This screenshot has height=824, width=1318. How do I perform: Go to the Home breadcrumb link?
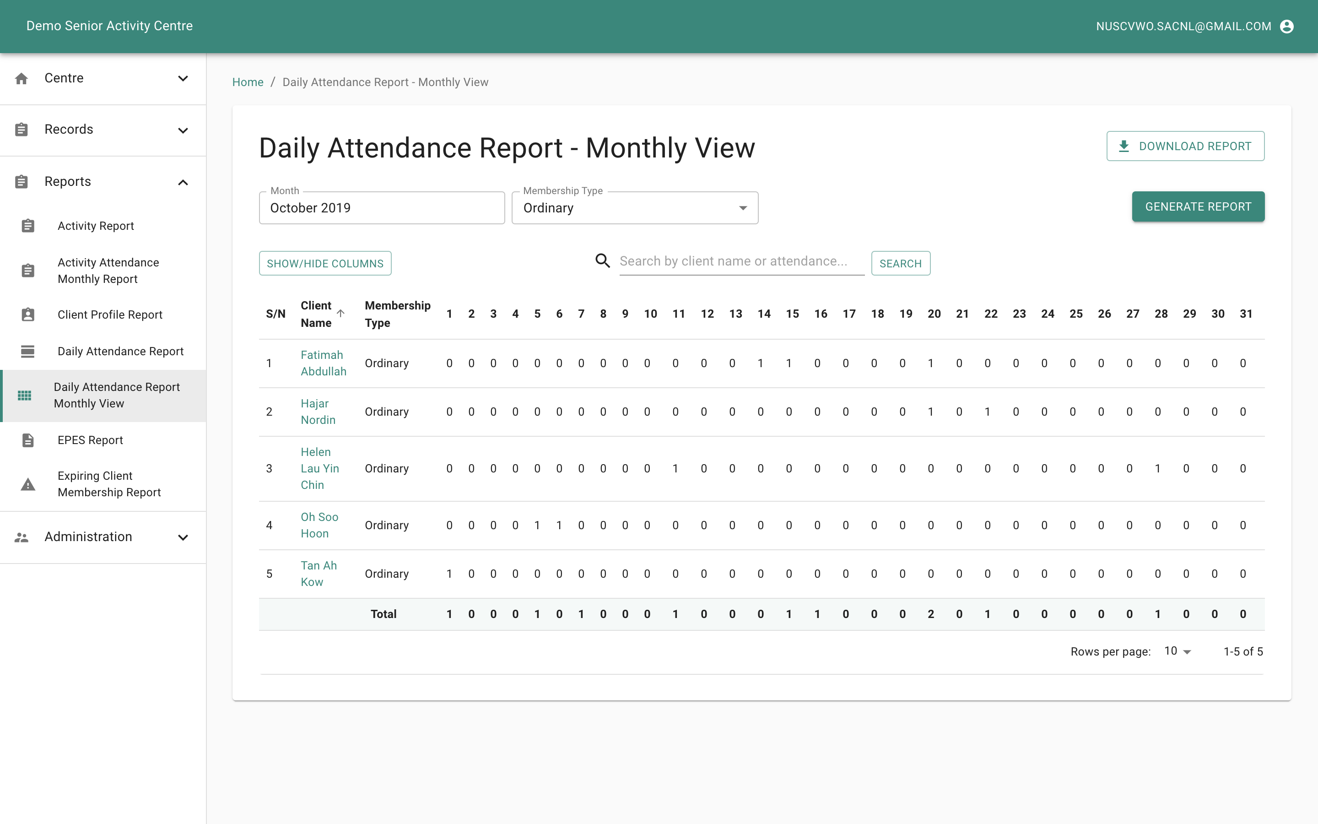coord(248,82)
